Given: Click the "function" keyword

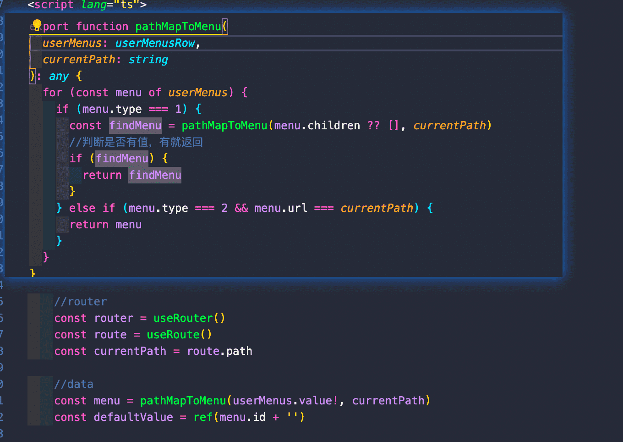Looking at the screenshot, I should coord(102,27).
